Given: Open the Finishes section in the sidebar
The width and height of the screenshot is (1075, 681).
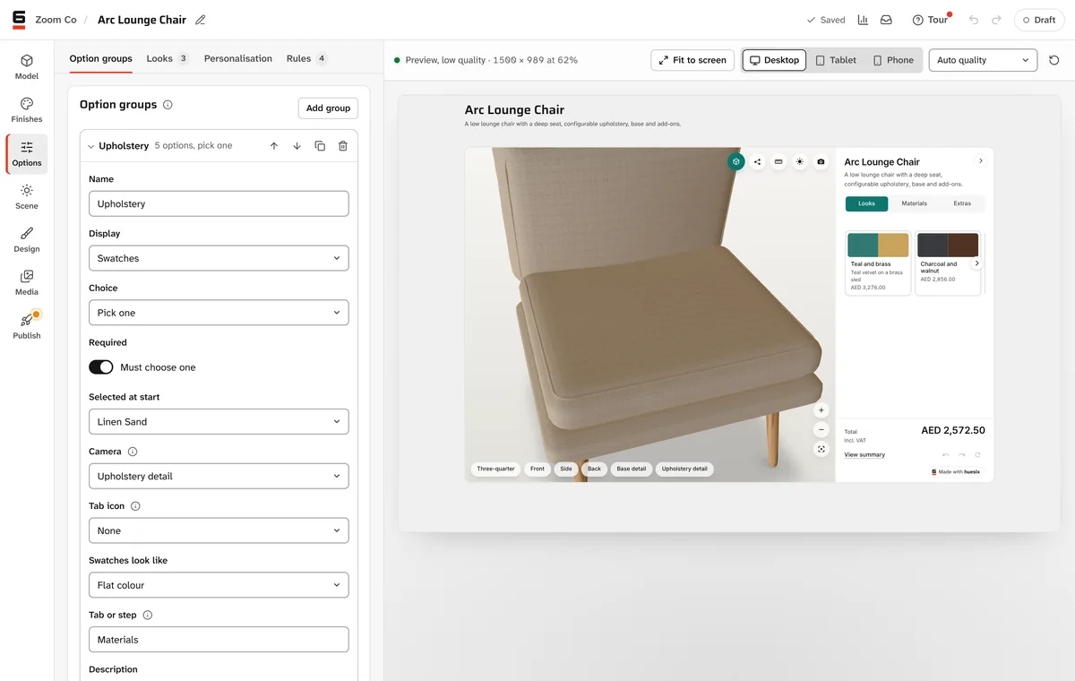Looking at the screenshot, I should [27, 110].
